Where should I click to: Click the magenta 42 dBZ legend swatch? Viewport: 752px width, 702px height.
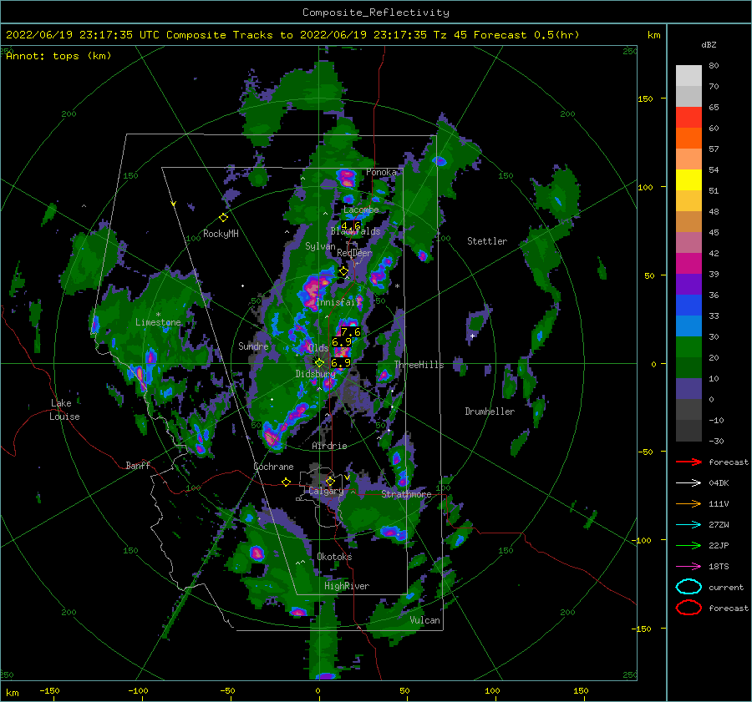688,263
